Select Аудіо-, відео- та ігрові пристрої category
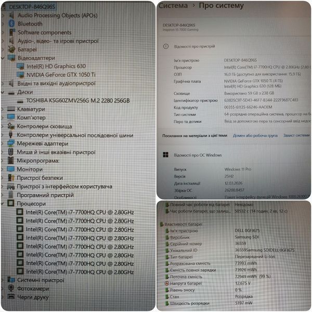312x312 pixels. [x=58, y=41]
